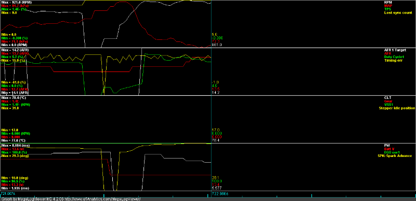Select the CLT legend label
This screenshot has height=201, width=416.
[x=388, y=97]
